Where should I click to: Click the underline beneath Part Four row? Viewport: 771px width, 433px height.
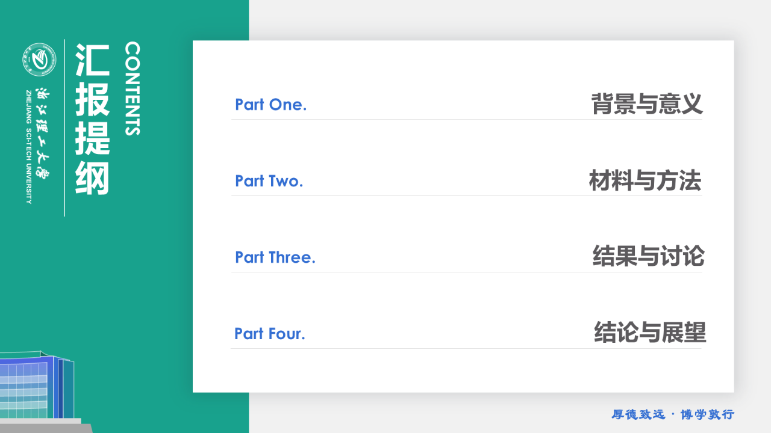(x=466, y=348)
